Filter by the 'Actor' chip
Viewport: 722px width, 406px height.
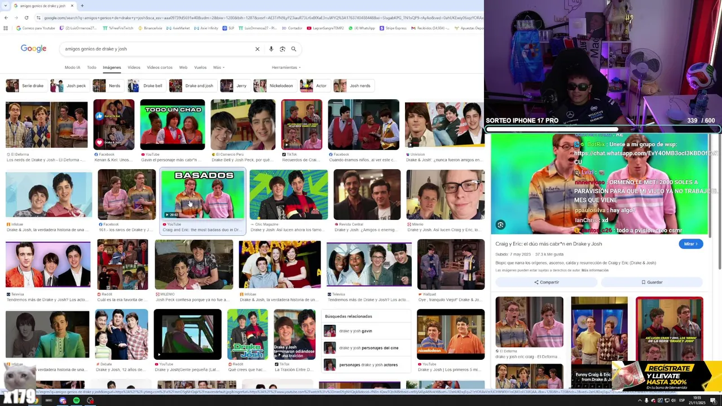tap(314, 86)
